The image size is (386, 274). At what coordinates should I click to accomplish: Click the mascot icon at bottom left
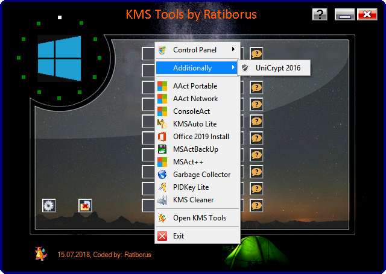(x=41, y=254)
